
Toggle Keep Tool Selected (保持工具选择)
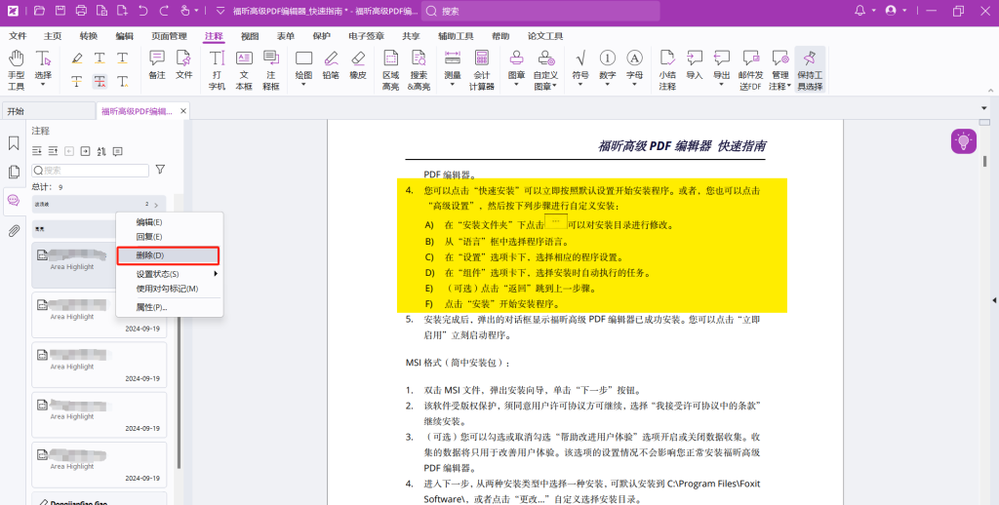(810, 68)
